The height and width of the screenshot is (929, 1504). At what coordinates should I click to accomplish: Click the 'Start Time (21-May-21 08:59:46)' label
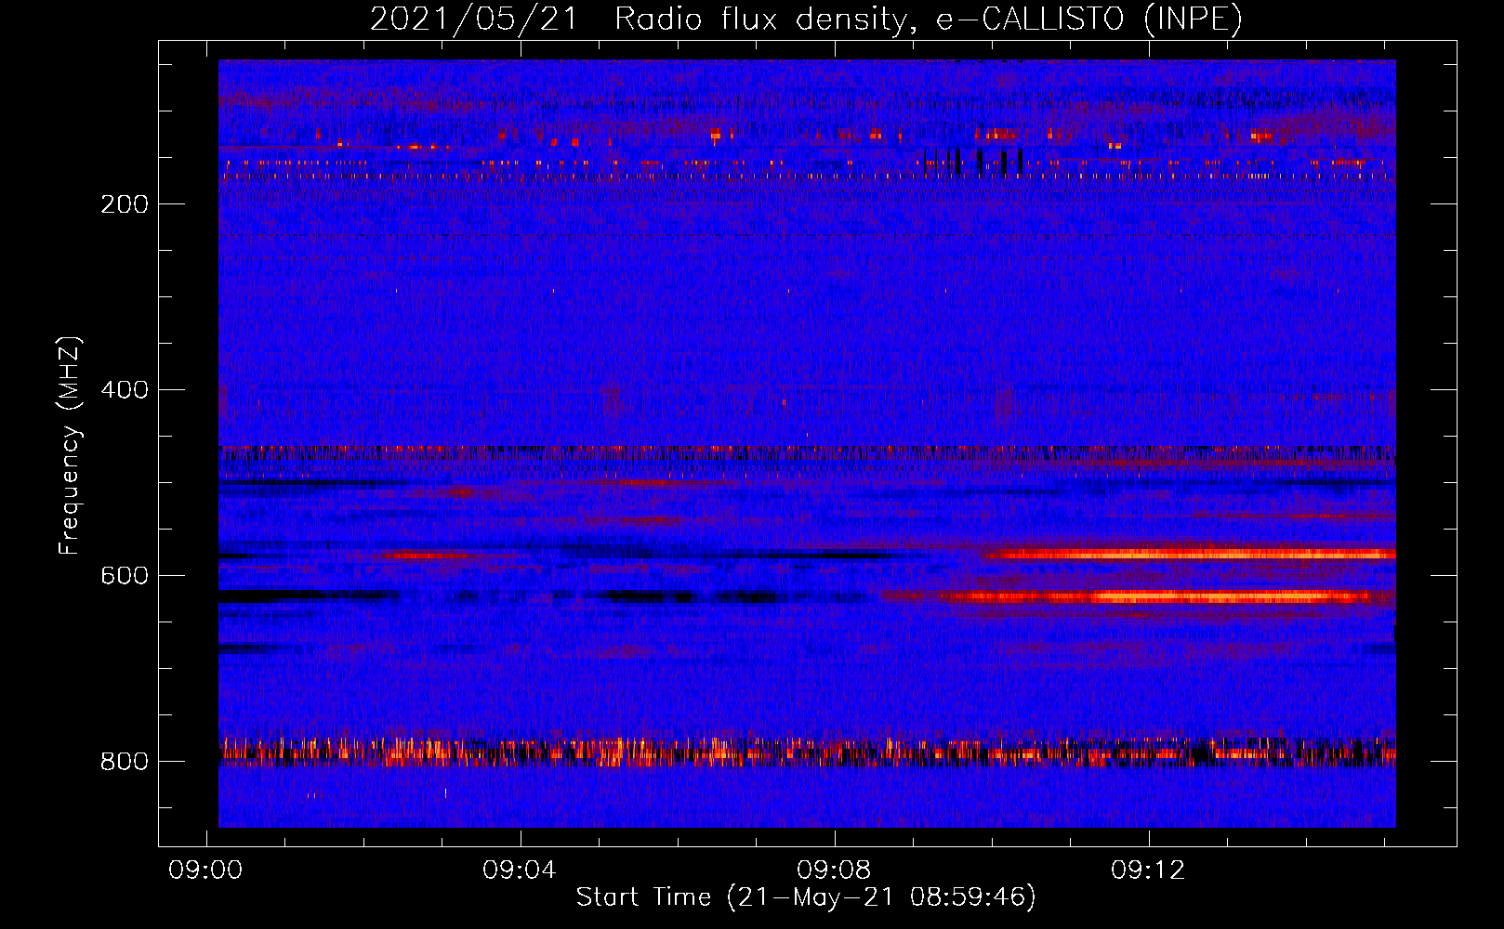coord(806,897)
